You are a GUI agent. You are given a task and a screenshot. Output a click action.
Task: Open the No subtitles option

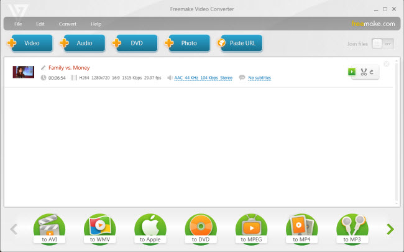(259, 78)
